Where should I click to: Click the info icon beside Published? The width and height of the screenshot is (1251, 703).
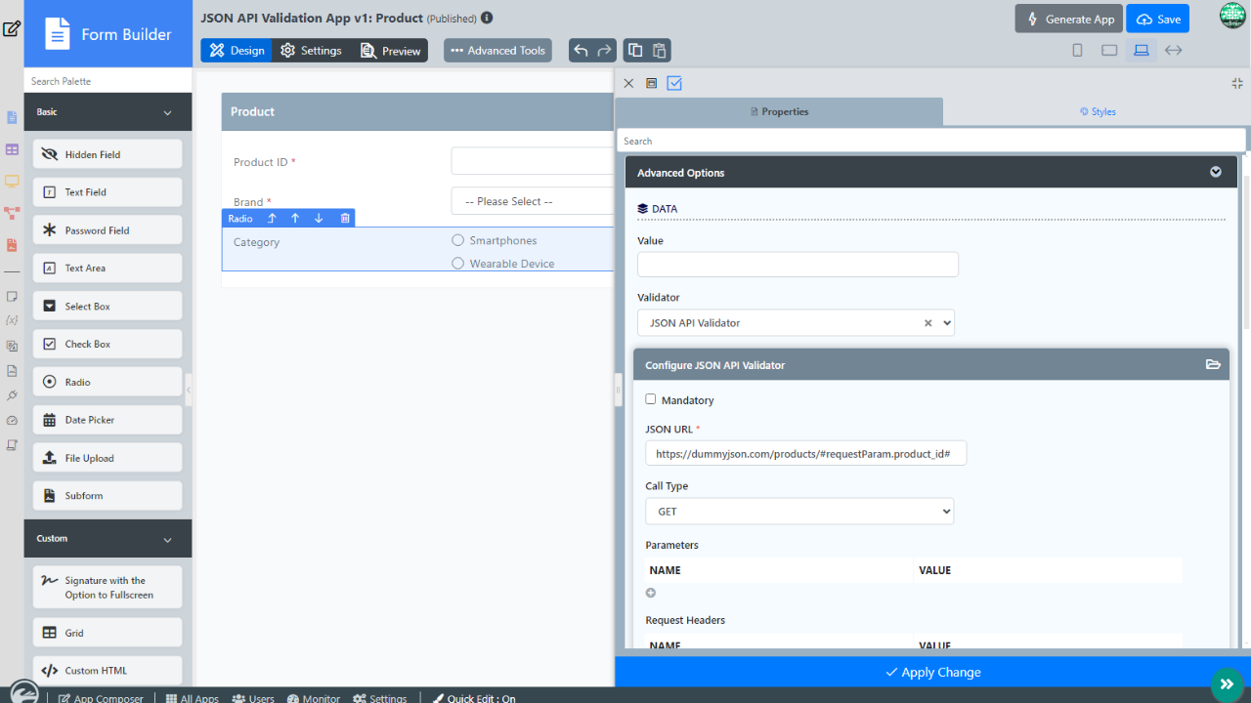point(487,18)
